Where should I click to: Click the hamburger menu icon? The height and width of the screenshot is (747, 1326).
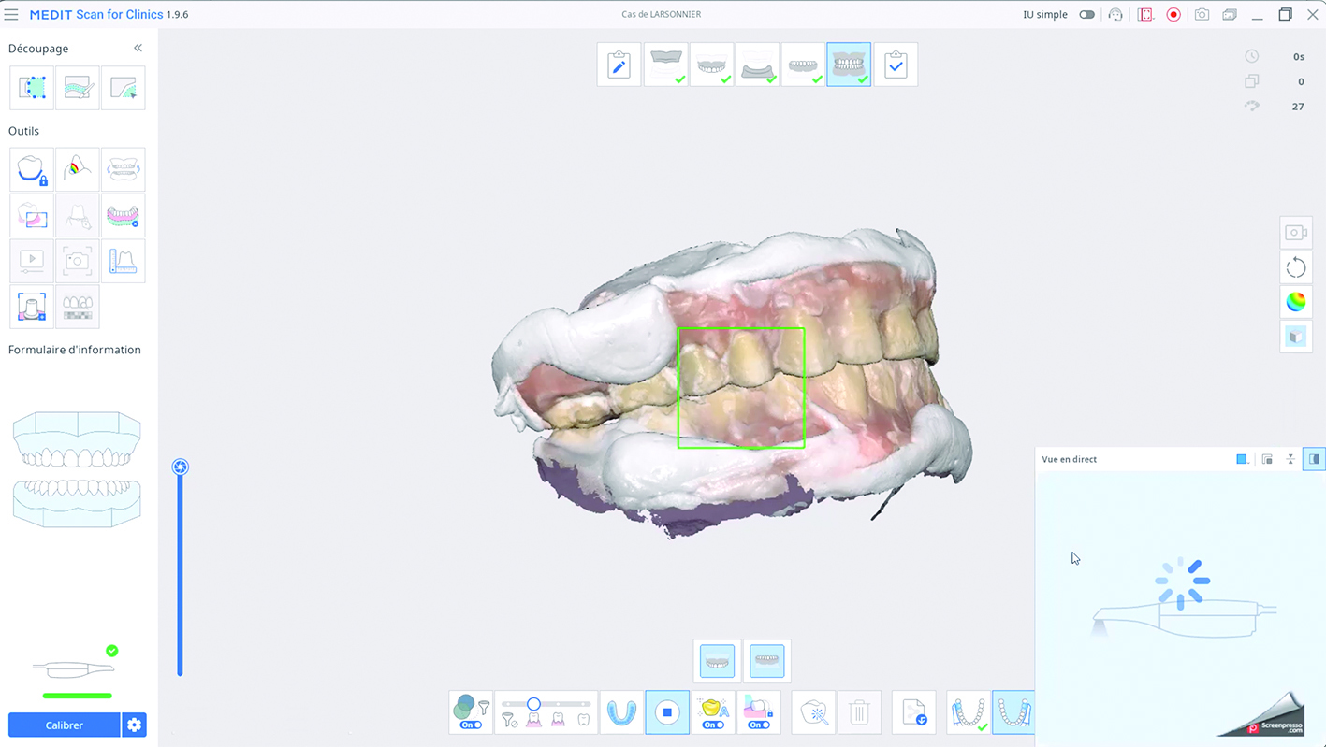(x=11, y=14)
